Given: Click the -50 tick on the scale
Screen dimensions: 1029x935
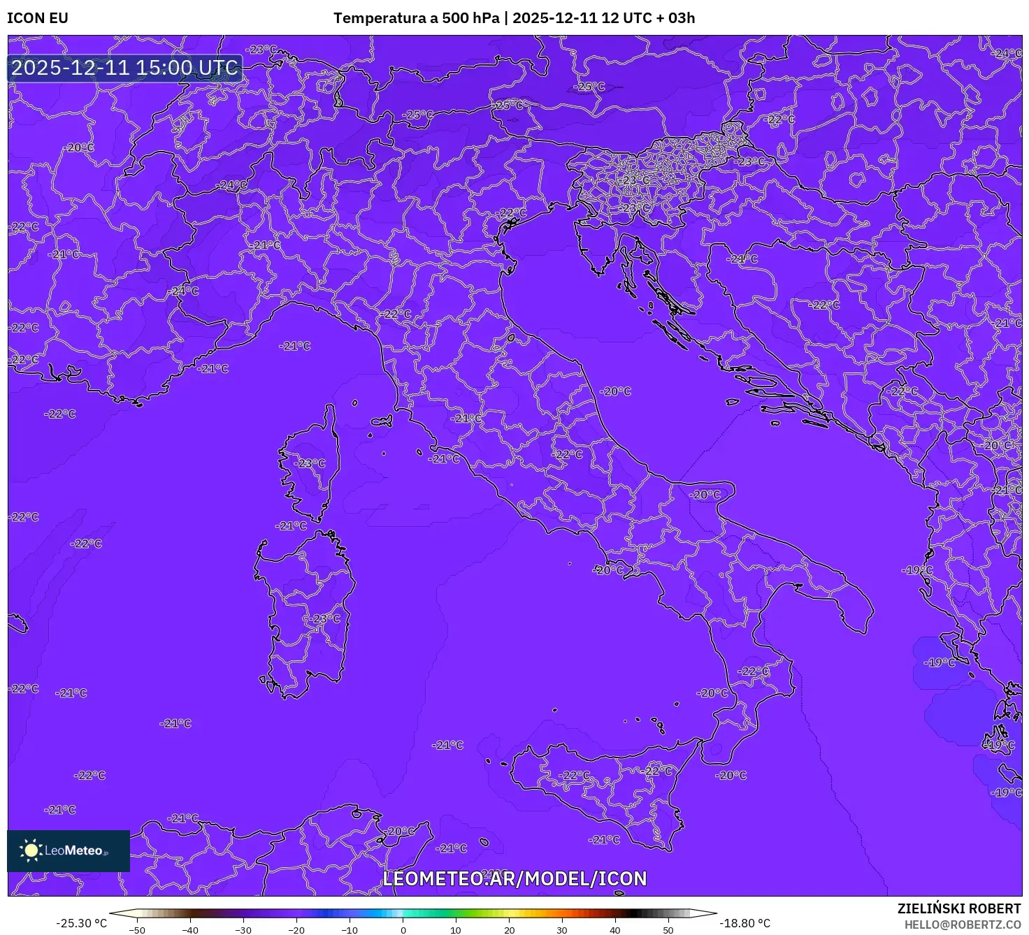Looking at the screenshot, I should [x=138, y=930].
